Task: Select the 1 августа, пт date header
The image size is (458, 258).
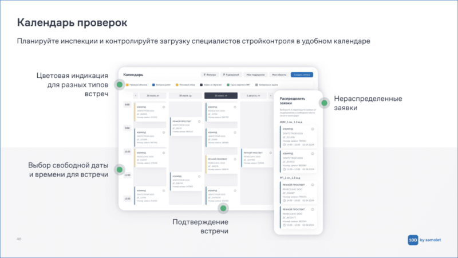Action: 253,96
